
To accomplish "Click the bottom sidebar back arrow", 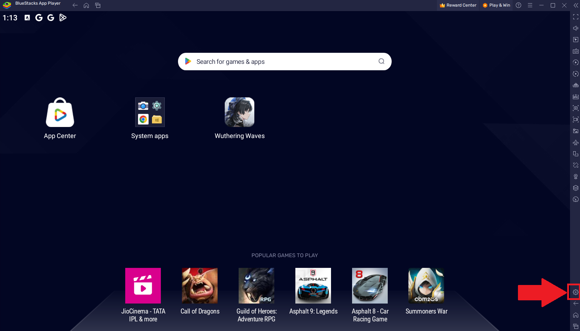I will [576, 304].
